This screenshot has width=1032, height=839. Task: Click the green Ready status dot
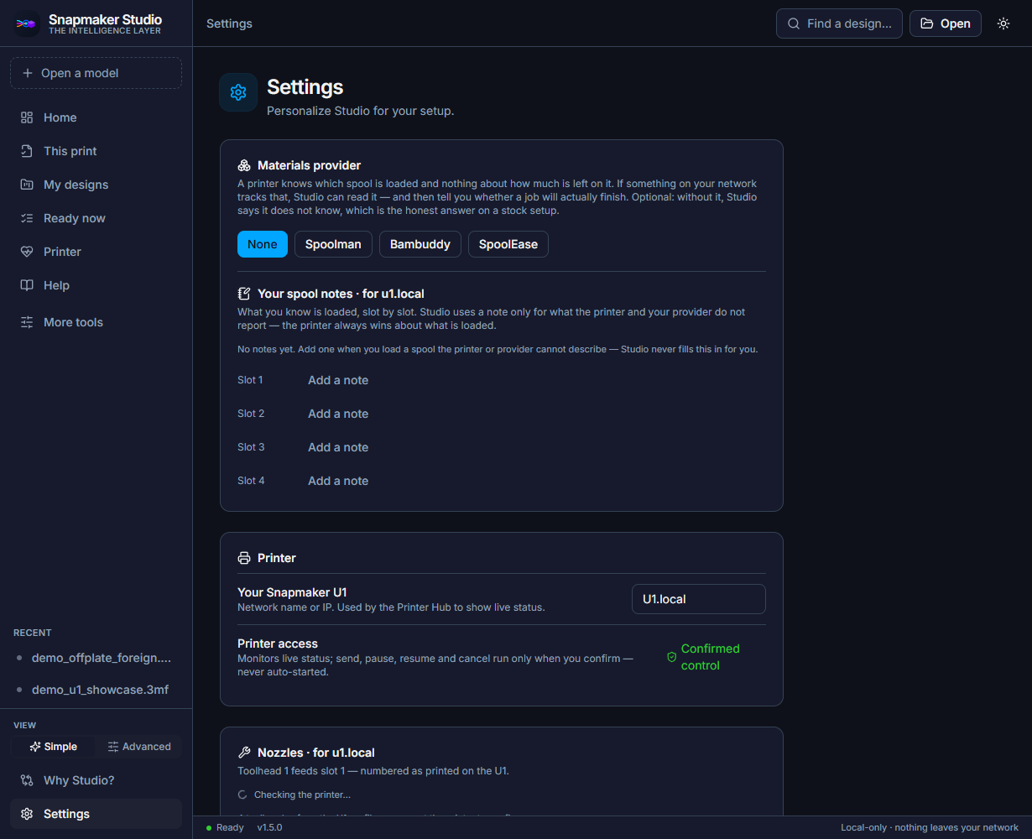click(x=209, y=828)
